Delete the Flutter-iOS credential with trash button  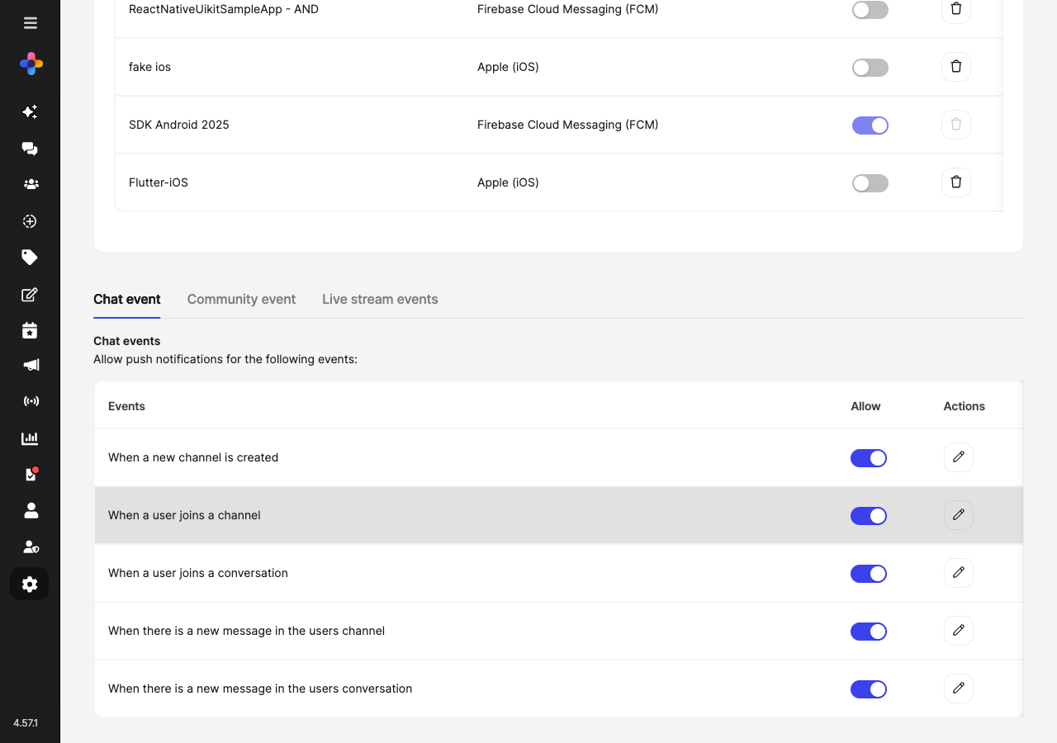pos(955,182)
